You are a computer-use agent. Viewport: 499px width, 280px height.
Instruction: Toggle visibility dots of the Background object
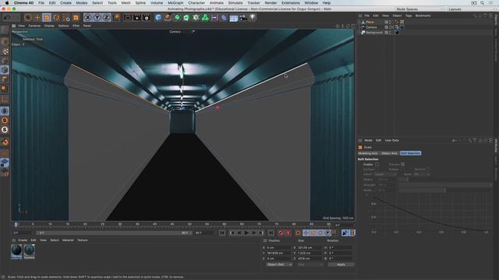tap(391, 33)
